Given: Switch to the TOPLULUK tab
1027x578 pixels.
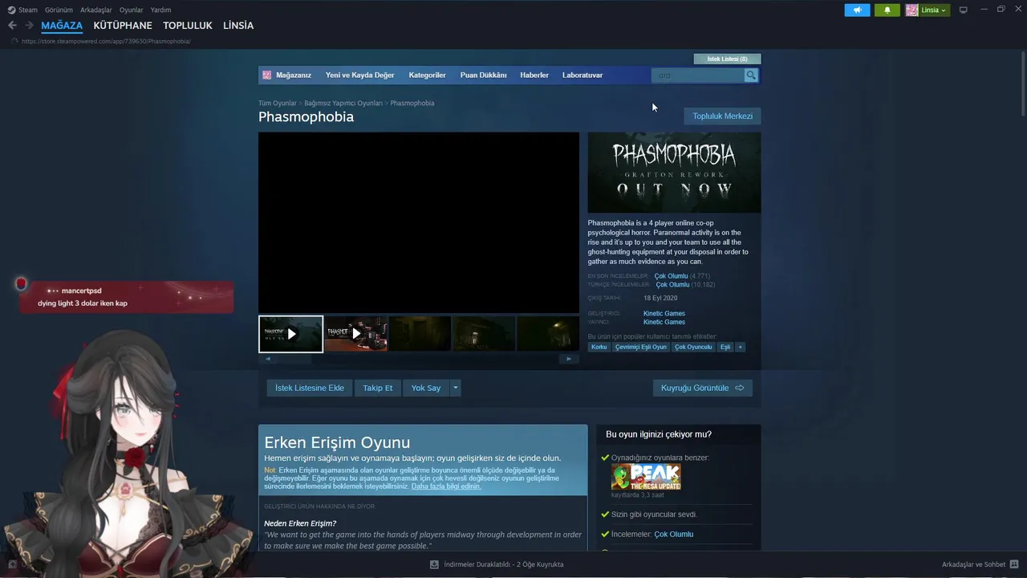Looking at the screenshot, I should click(188, 26).
